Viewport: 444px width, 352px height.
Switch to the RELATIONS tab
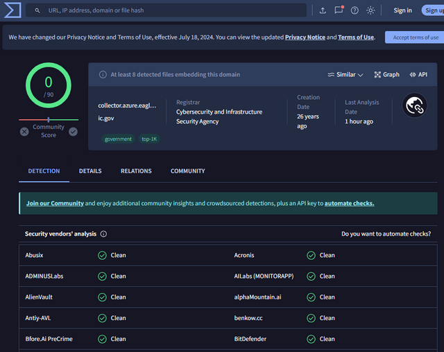point(136,171)
